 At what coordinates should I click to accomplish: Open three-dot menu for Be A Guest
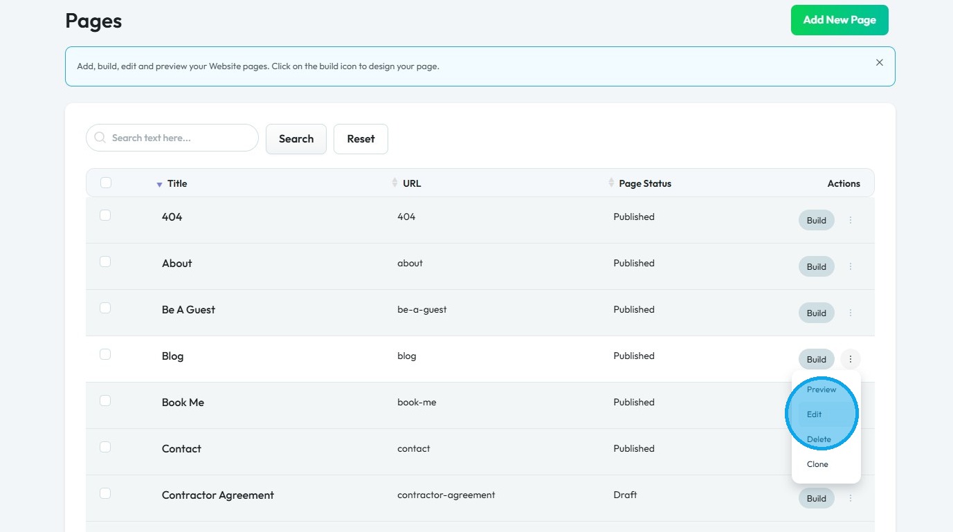click(x=851, y=313)
